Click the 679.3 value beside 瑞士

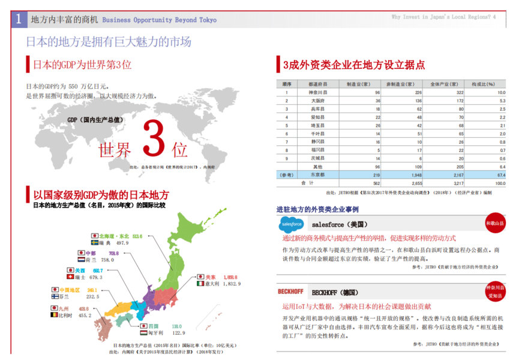click(96, 277)
